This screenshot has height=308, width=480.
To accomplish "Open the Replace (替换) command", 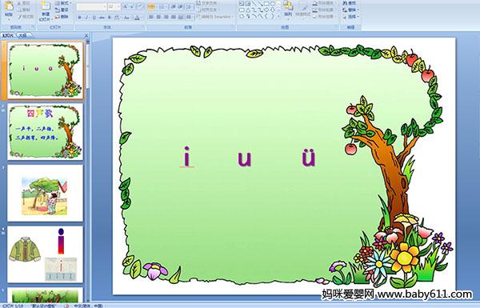I will tap(350, 10).
